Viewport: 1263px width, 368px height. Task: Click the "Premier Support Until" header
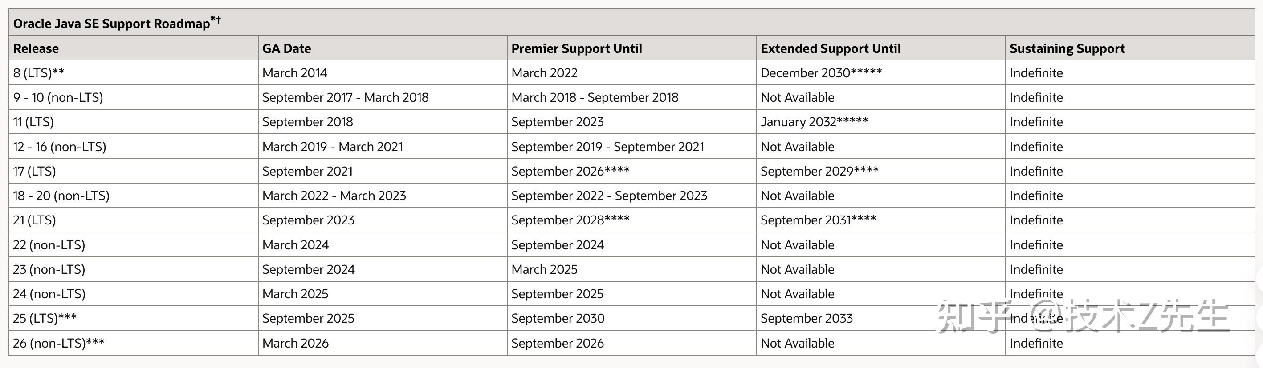[576, 48]
